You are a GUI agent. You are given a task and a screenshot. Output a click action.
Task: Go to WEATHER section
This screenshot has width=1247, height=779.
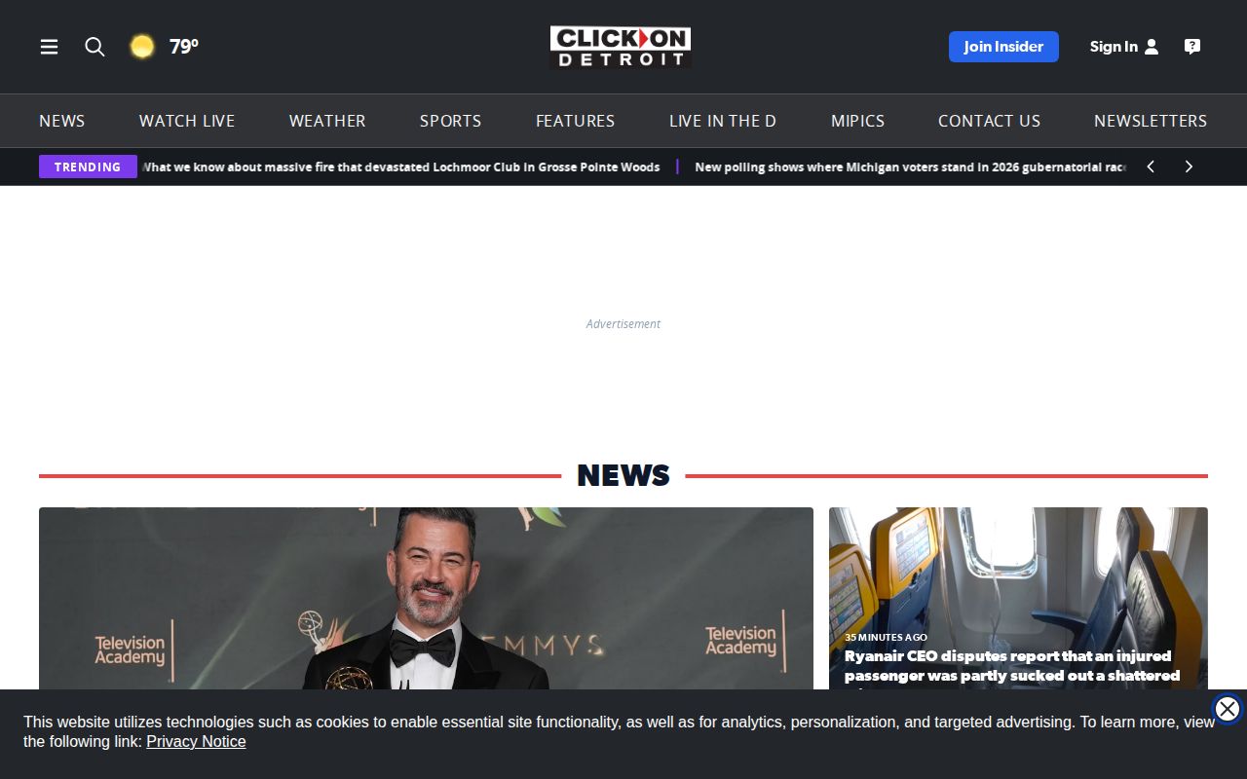point(327,121)
